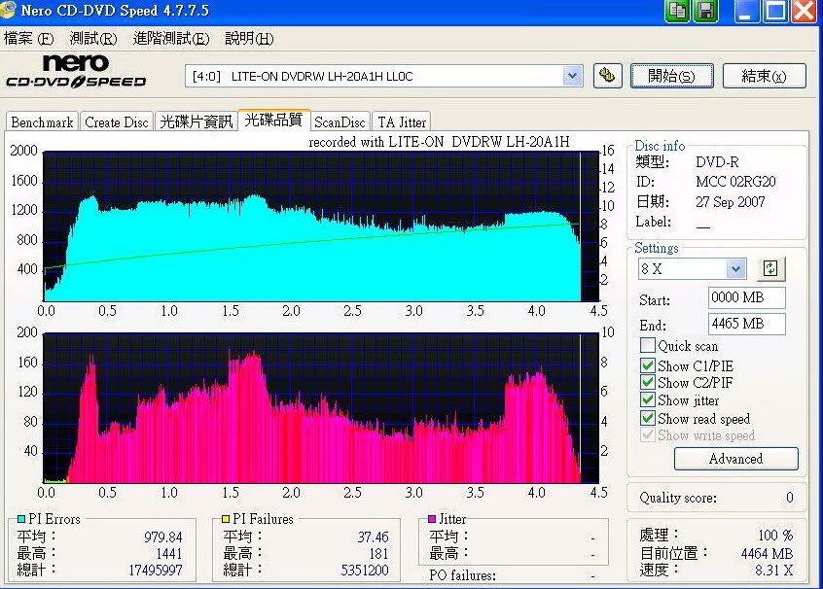Click the PI Errors total "17495997"
Viewport: 823px width, 589px height.
pyautogui.click(x=156, y=571)
